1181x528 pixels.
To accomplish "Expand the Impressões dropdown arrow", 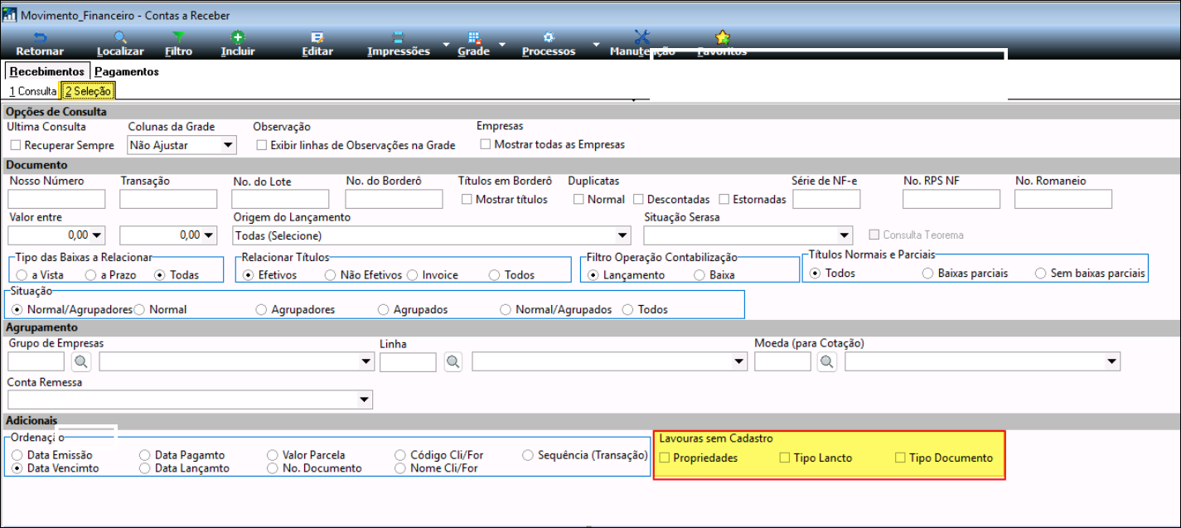I will [x=446, y=44].
